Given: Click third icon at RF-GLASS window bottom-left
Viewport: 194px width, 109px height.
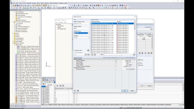Looking at the screenshot, I should click(63, 86).
